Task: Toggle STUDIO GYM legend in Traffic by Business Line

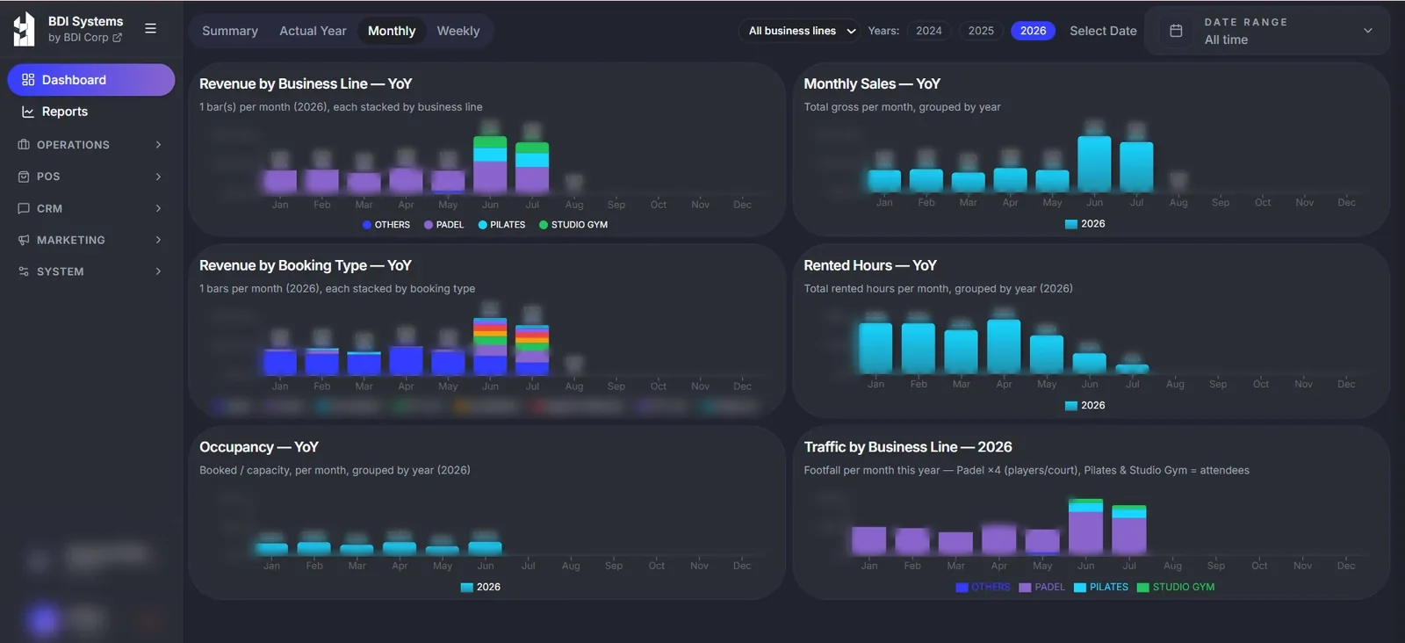Action: (x=1176, y=588)
